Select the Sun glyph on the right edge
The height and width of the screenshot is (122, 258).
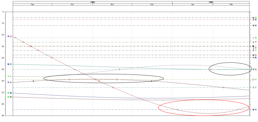[x=253, y=79]
